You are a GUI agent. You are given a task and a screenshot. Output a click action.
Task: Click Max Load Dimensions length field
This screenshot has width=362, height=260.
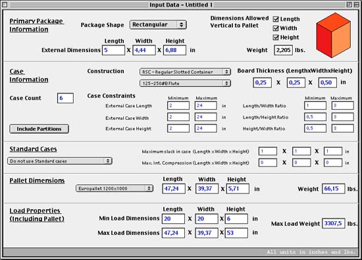[x=173, y=233]
